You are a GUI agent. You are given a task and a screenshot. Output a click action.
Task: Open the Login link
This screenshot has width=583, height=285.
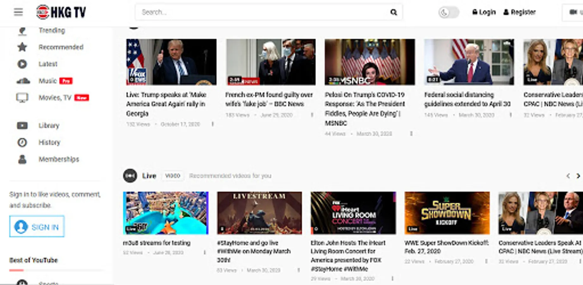[484, 12]
